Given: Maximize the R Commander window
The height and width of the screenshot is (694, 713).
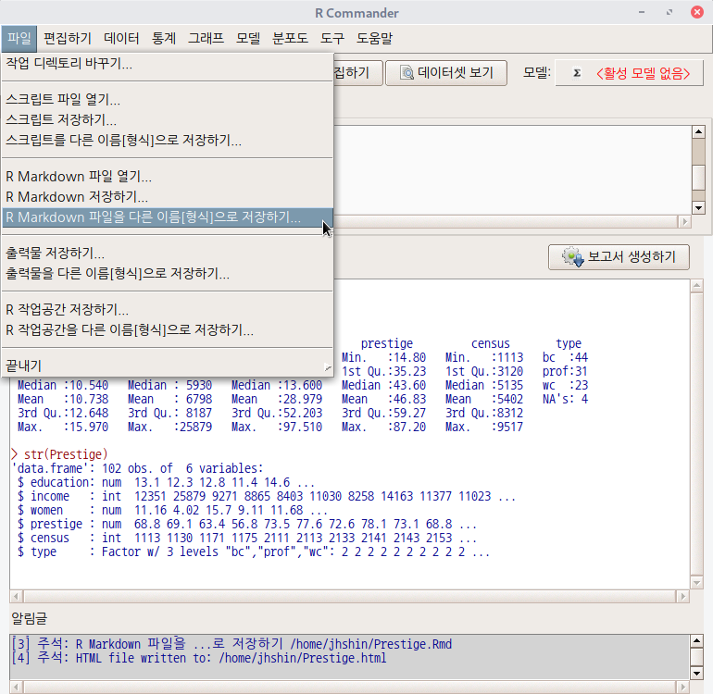Looking at the screenshot, I should coord(669,12).
